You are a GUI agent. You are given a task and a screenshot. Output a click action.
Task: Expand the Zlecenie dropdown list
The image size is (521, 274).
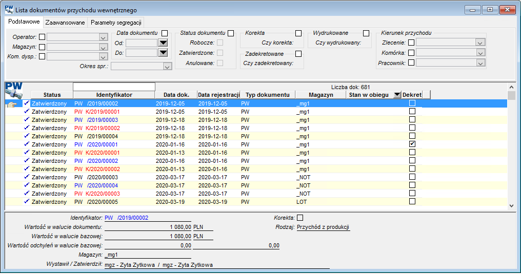479,43
